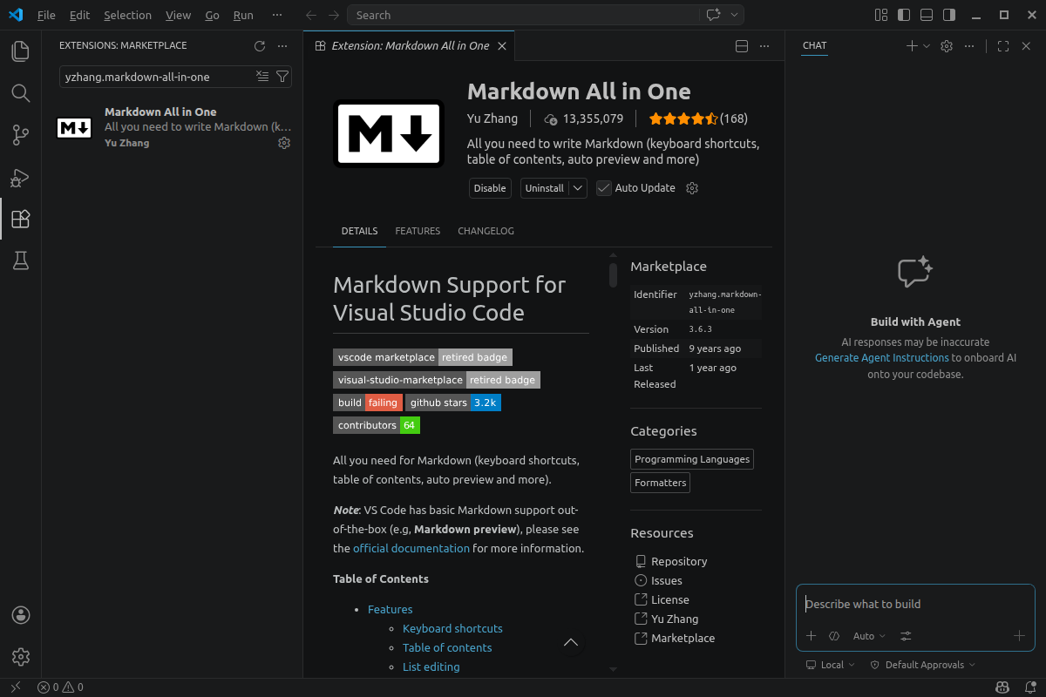Toggle secondary side bar visibility
This screenshot has width=1046, height=697.
(949, 15)
